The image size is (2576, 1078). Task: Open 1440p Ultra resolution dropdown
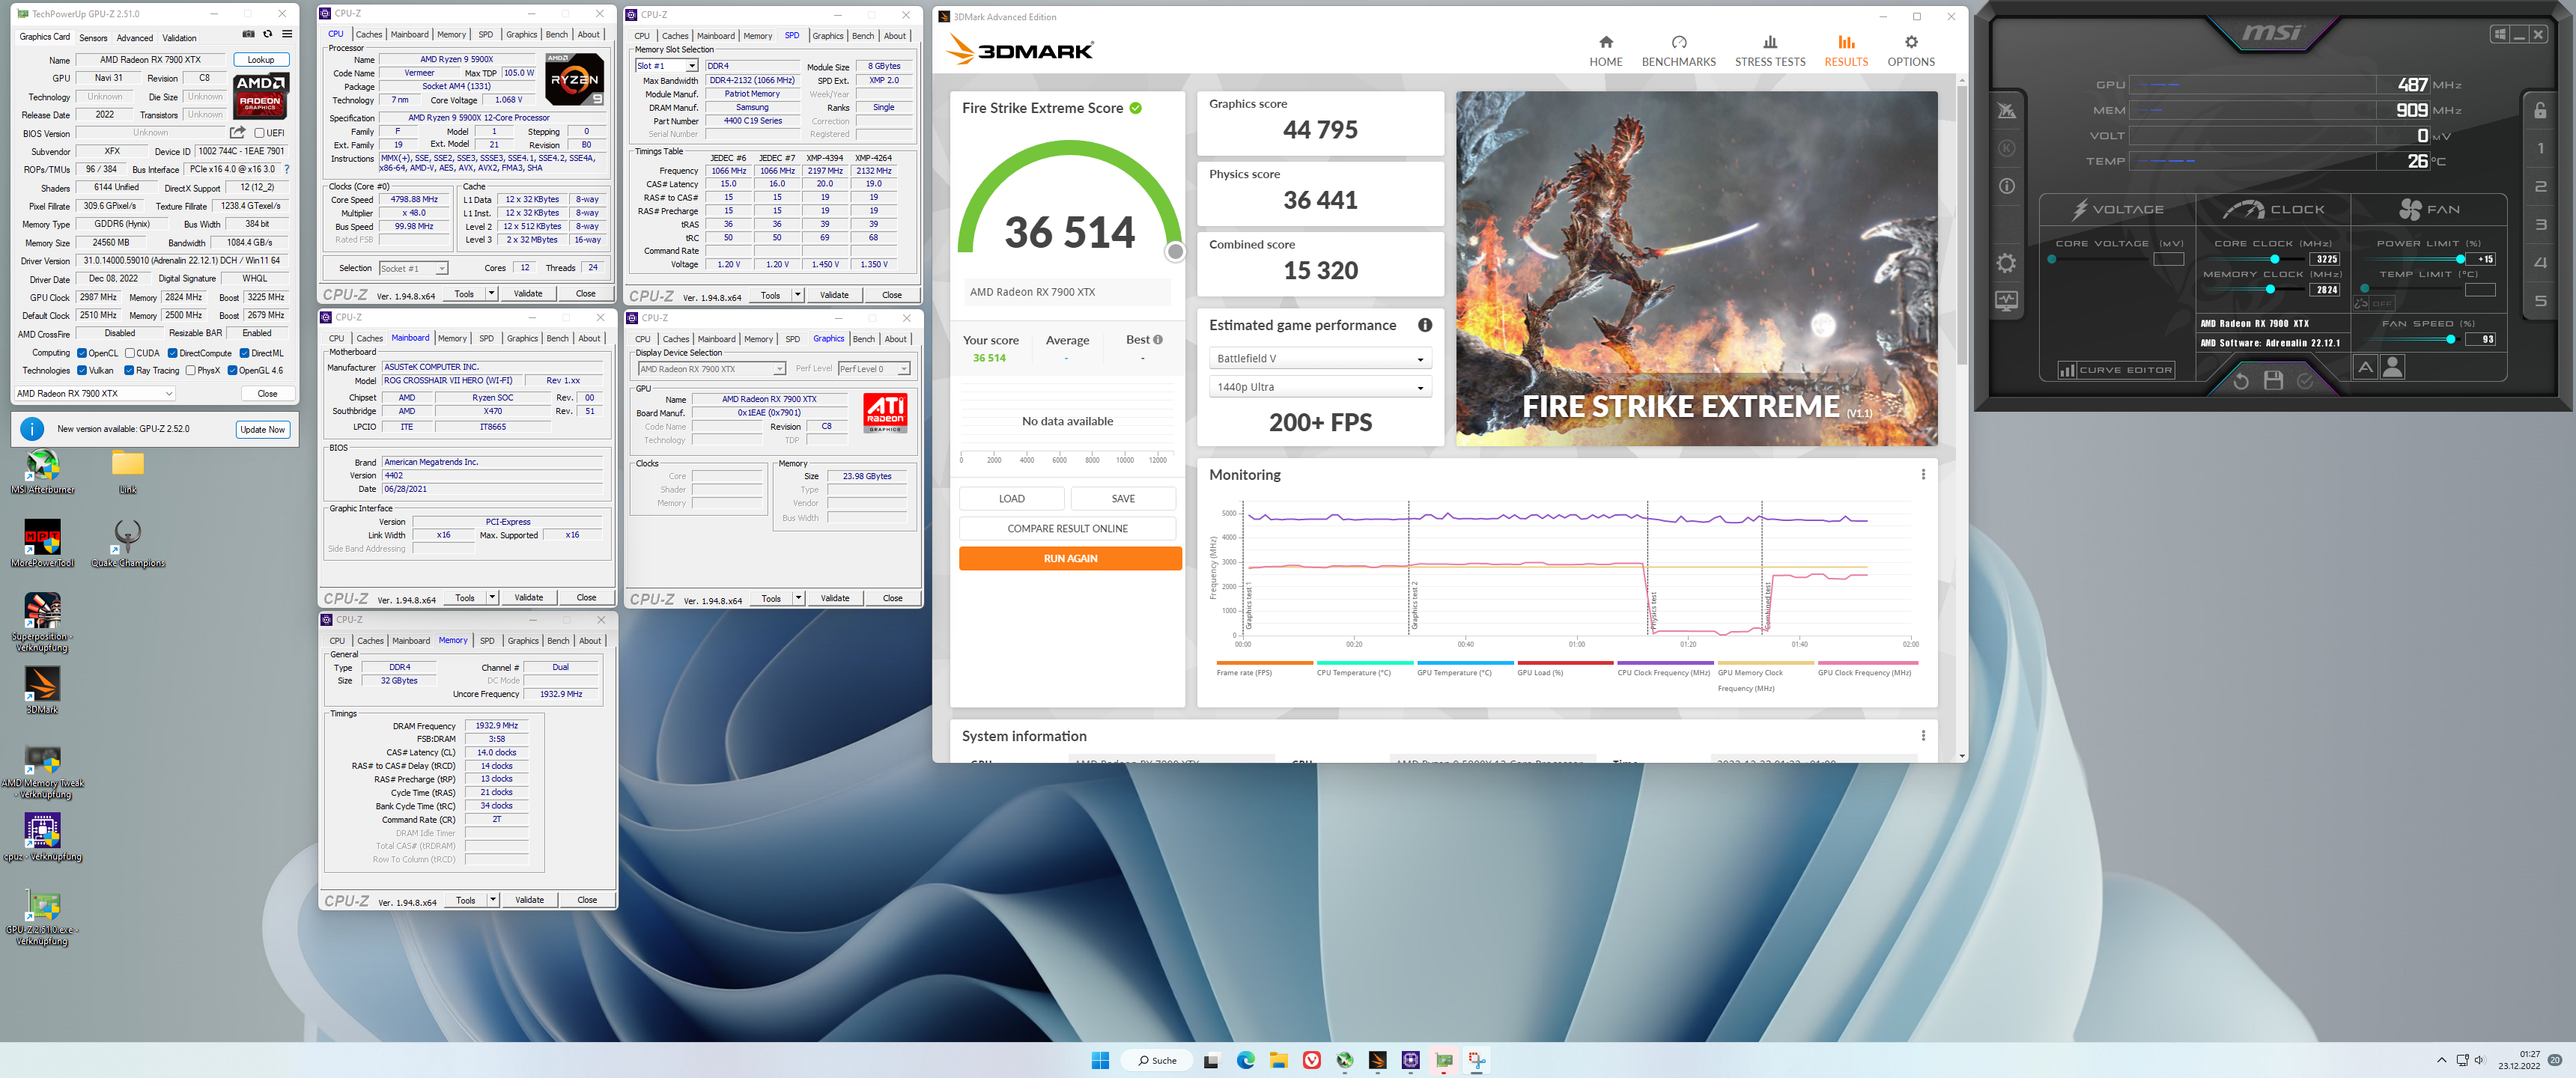coord(1320,387)
